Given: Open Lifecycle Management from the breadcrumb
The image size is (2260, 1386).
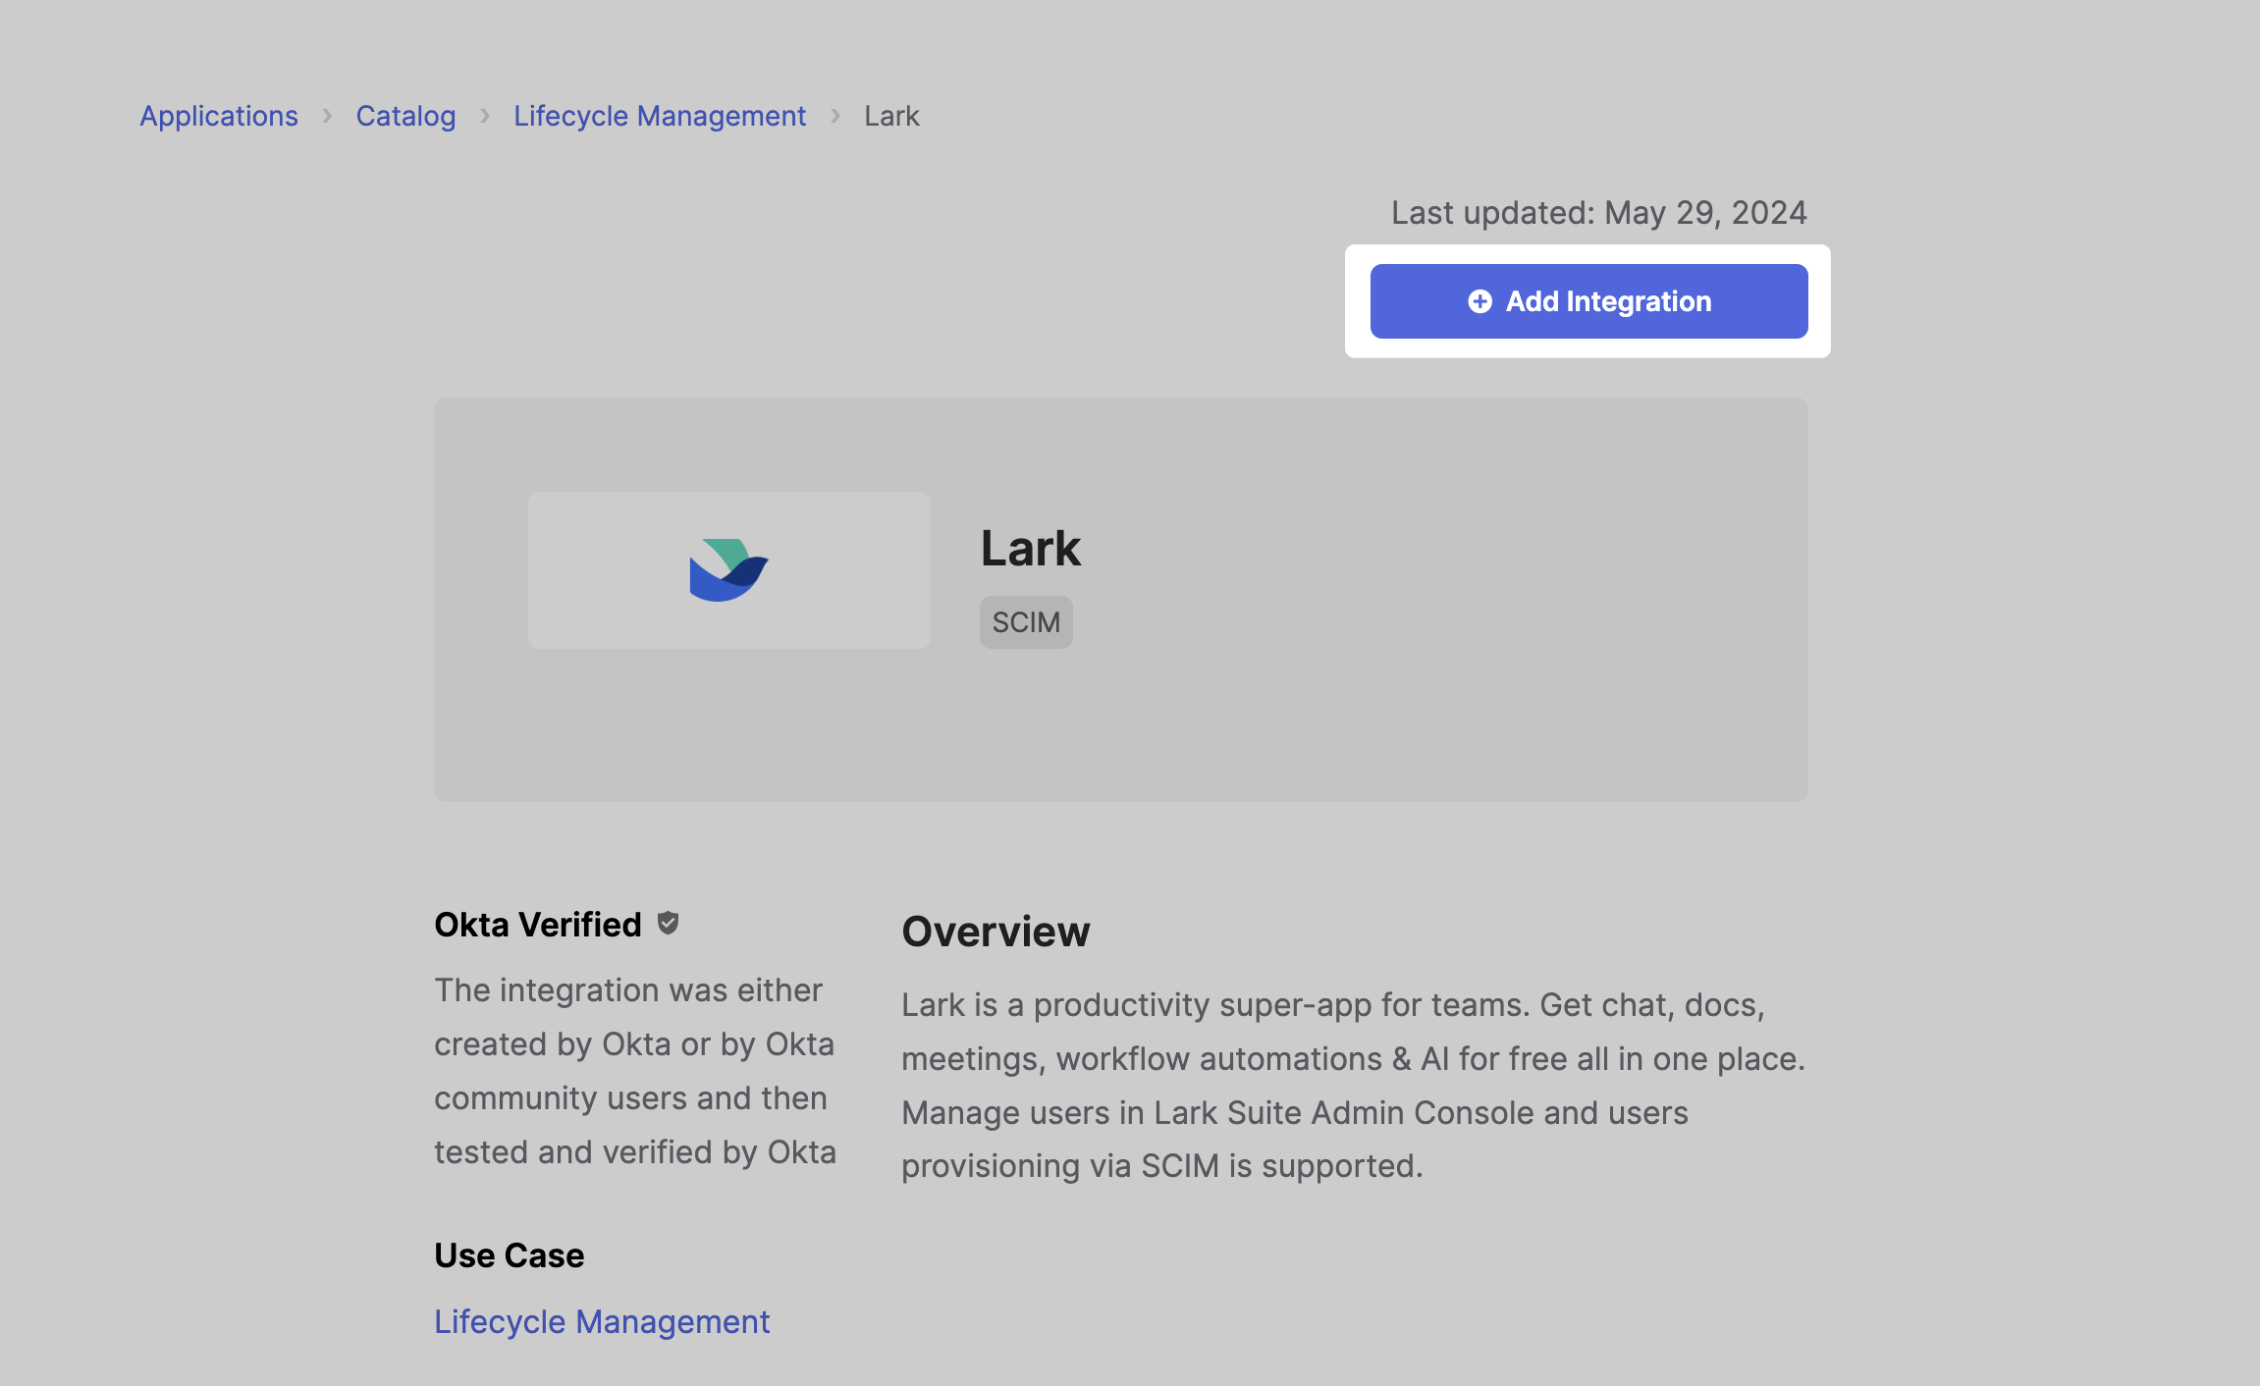Looking at the screenshot, I should pos(659,115).
